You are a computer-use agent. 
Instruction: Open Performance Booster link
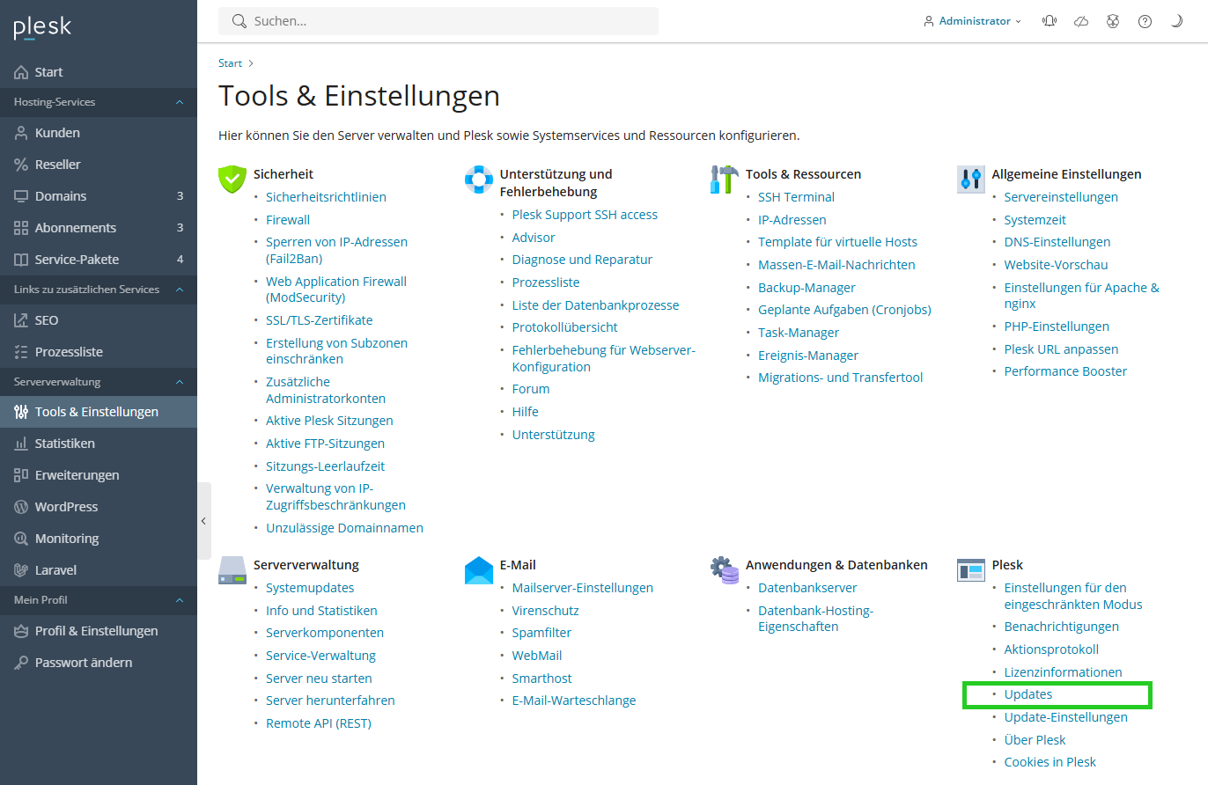1065,371
